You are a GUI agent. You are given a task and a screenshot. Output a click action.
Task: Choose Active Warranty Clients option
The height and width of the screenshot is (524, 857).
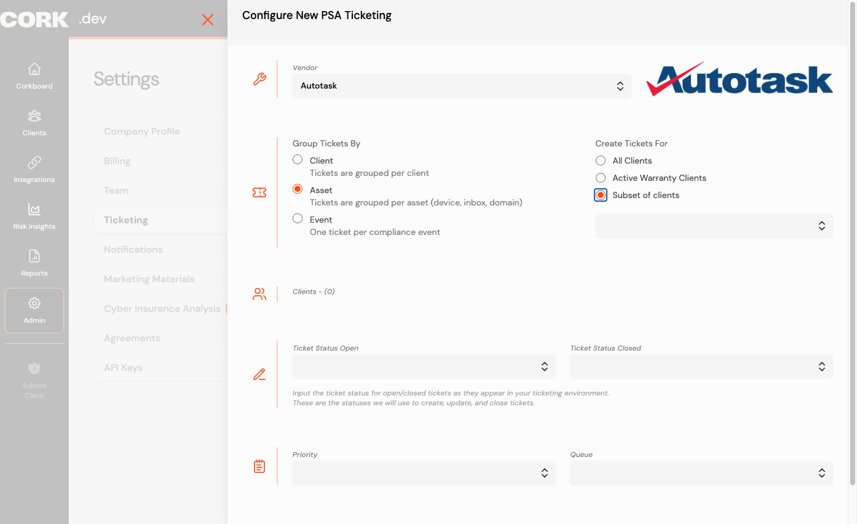click(x=601, y=178)
